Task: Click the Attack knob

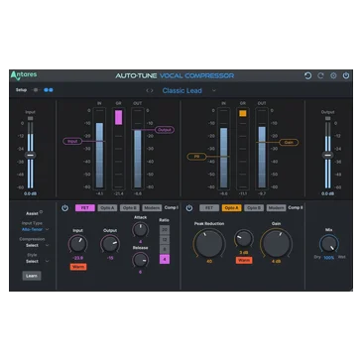Action: tap(140, 229)
